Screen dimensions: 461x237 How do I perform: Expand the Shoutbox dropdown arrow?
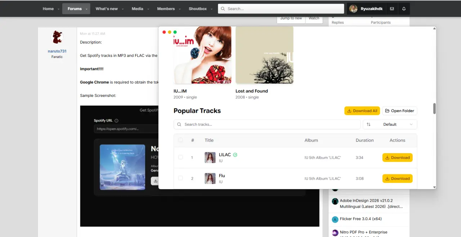212,9
